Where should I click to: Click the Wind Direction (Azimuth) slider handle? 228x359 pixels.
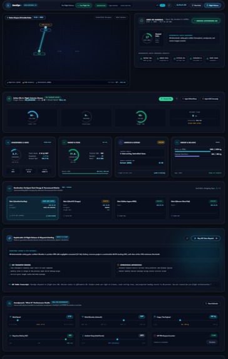pyautogui.click(x=124, y=320)
